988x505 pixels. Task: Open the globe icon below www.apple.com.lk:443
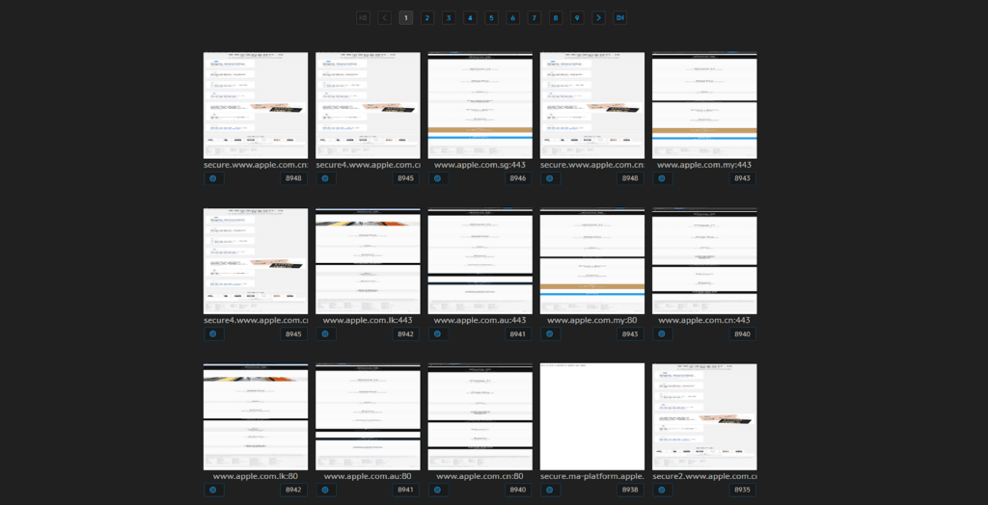326,334
